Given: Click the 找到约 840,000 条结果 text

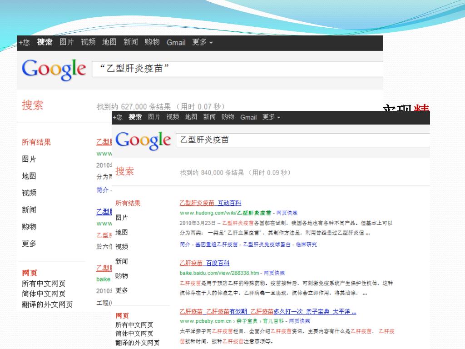Looking at the screenshot, I should click(212, 173).
